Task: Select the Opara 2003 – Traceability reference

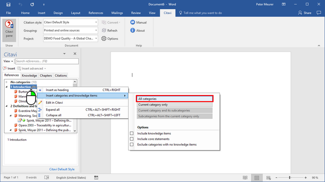Action: tap(45, 125)
